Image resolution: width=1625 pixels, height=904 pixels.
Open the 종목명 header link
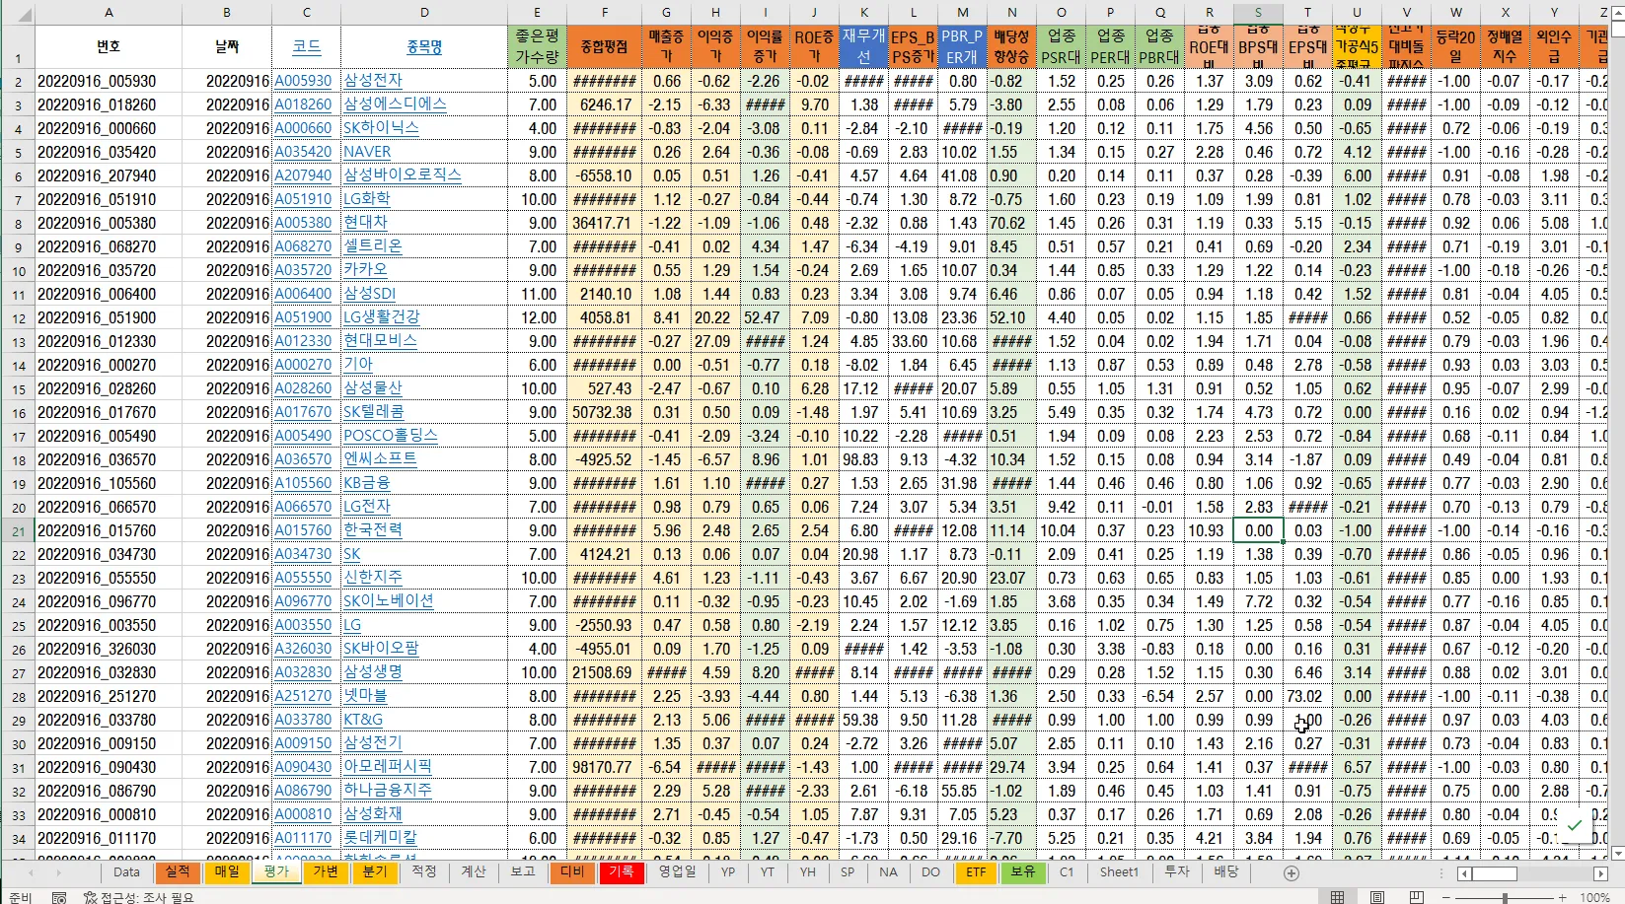[424, 46]
